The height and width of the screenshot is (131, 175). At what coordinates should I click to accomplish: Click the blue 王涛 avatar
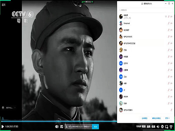(121, 77)
